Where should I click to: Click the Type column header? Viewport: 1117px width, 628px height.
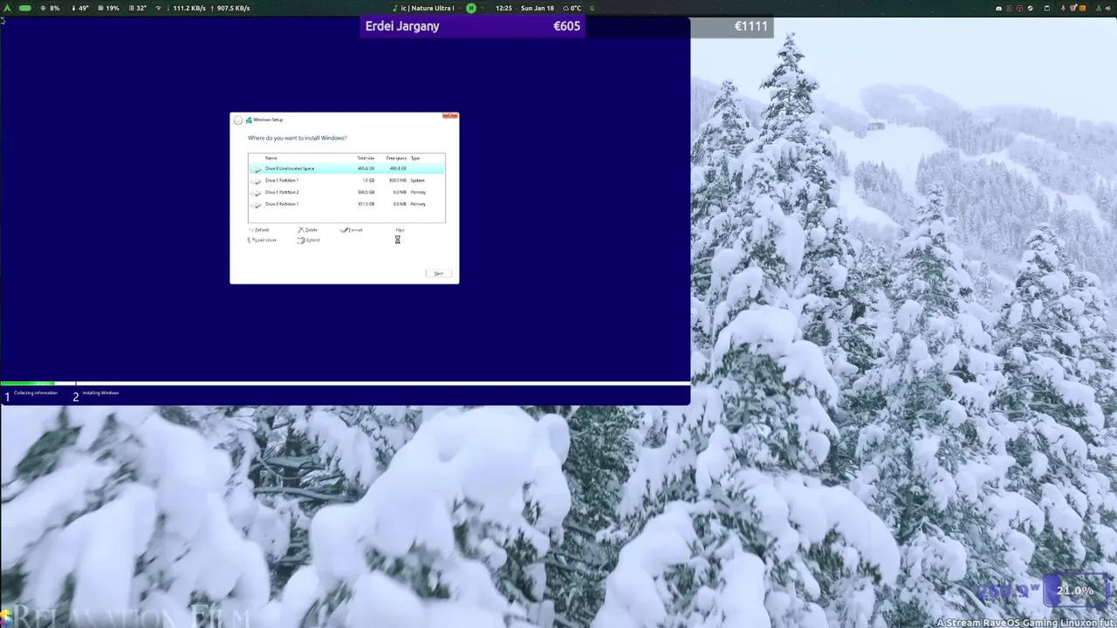(415, 158)
